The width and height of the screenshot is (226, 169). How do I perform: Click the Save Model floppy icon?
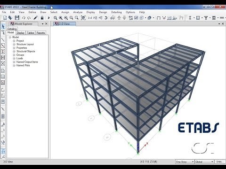pos(17,18)
